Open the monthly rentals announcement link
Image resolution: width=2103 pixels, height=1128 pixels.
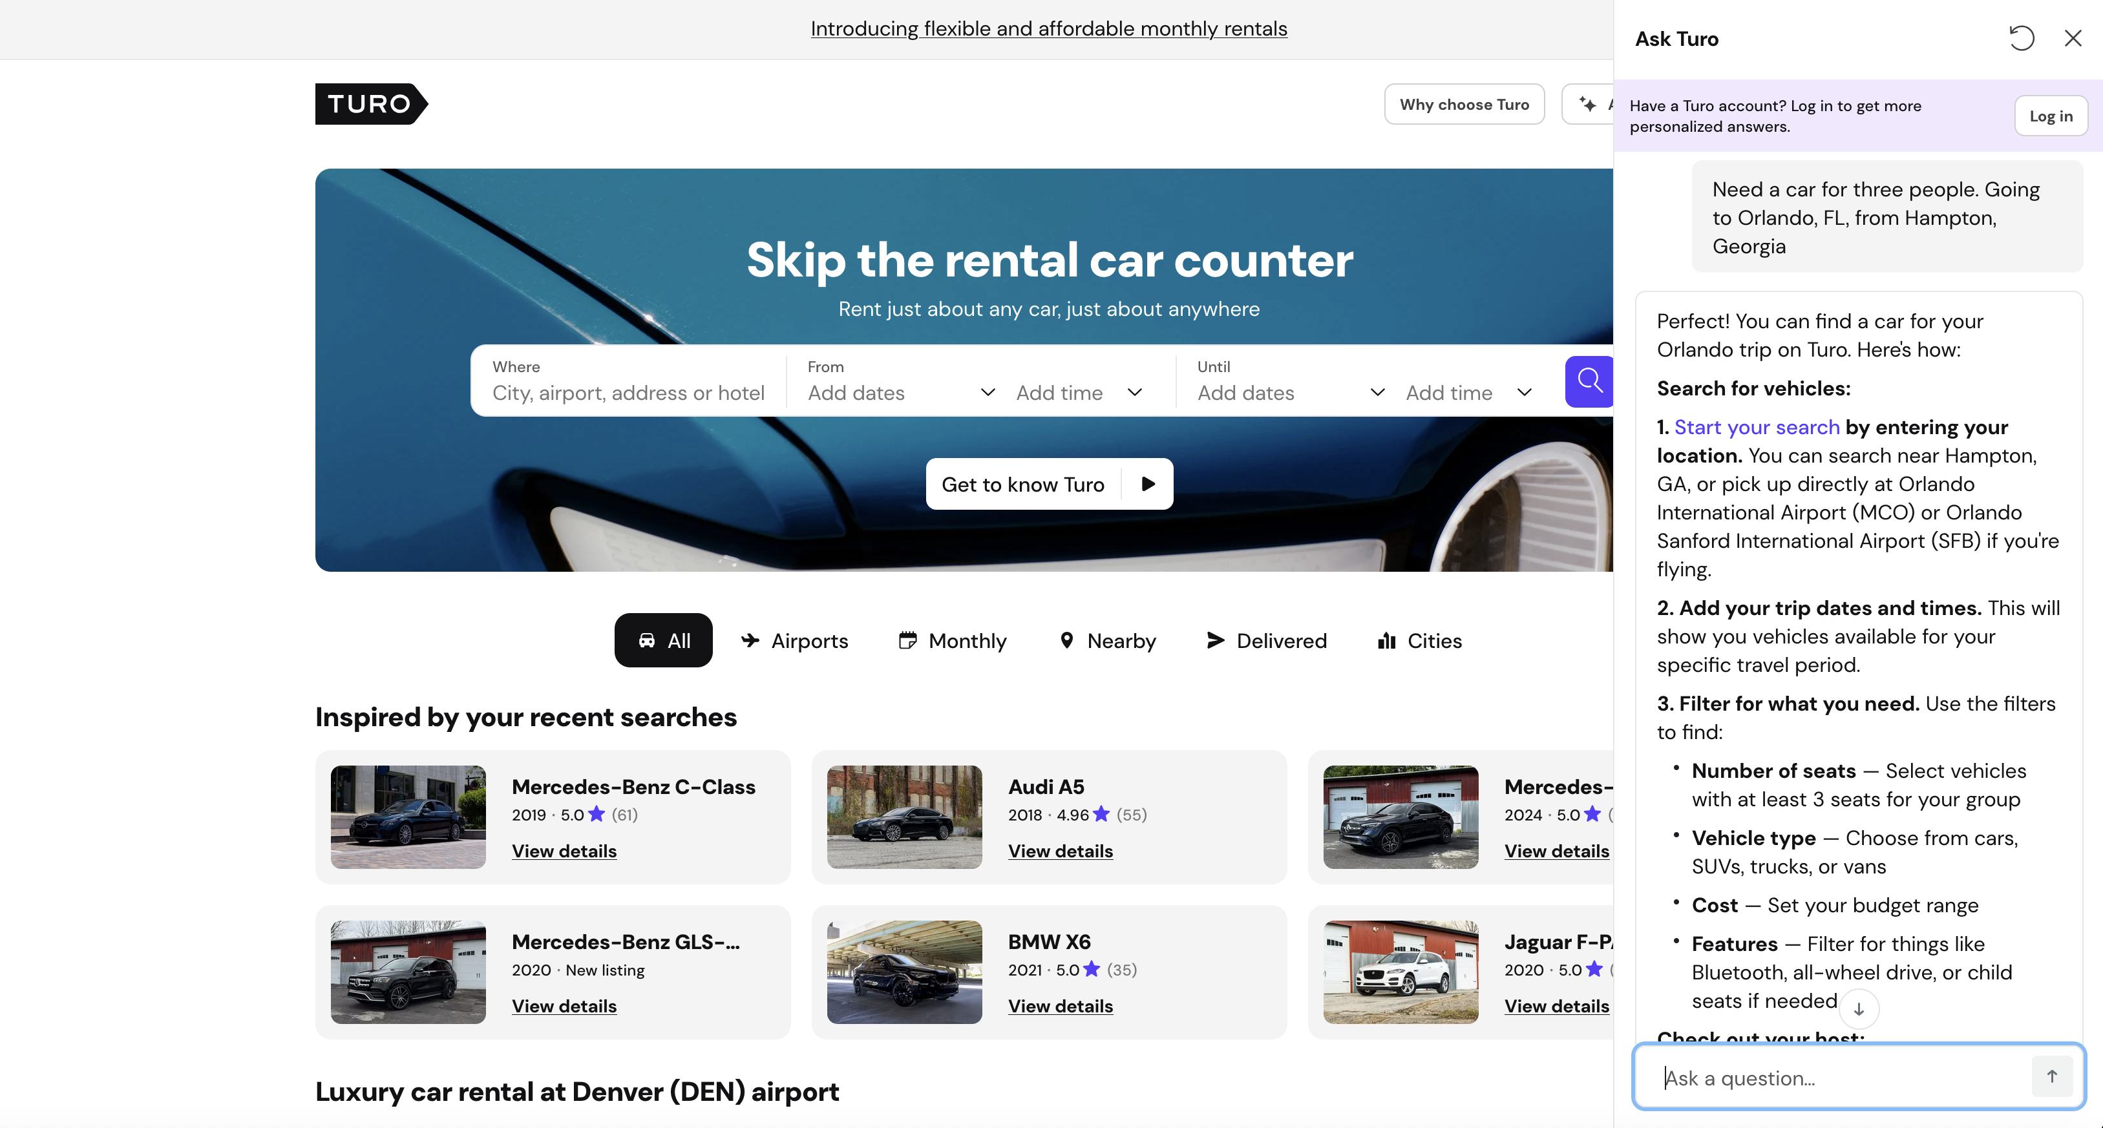1049,28
